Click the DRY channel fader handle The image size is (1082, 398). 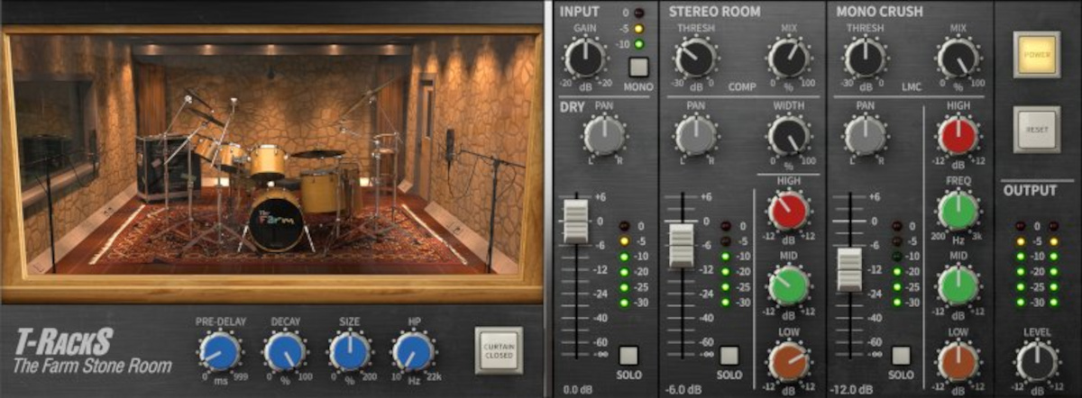(575, 221)
